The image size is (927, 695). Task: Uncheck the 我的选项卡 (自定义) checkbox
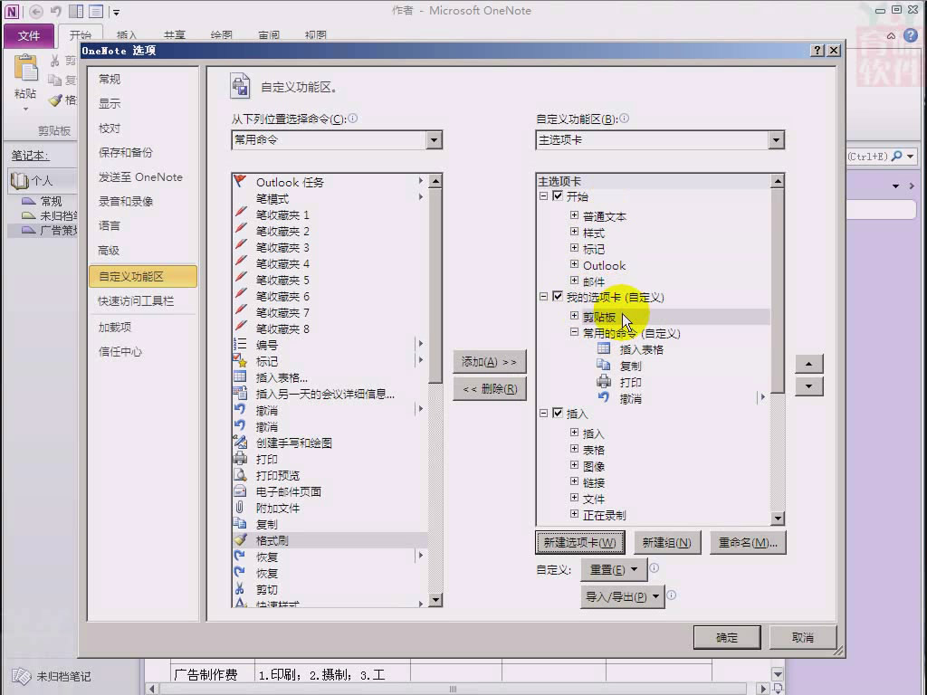coord(558,296)
